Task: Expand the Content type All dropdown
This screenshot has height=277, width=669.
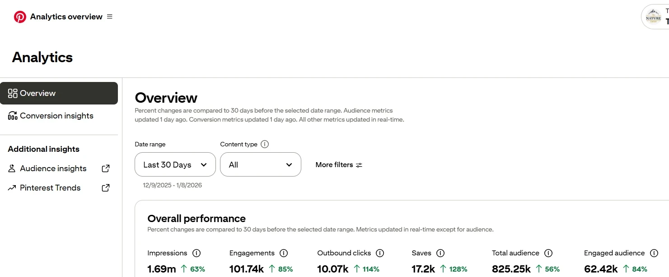Action: pos(260,164)
